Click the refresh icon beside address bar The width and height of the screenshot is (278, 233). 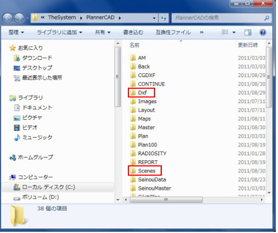pyautogui.click(x=163, y=18)
